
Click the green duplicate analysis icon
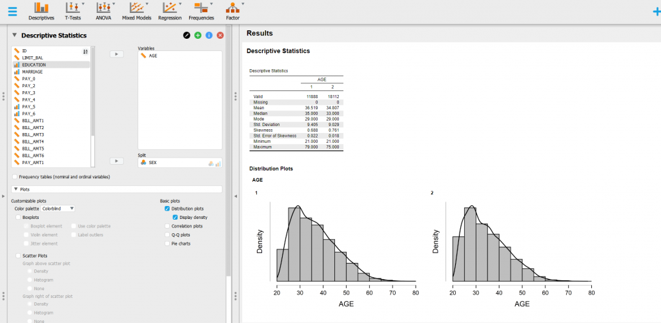coord(198,36)
